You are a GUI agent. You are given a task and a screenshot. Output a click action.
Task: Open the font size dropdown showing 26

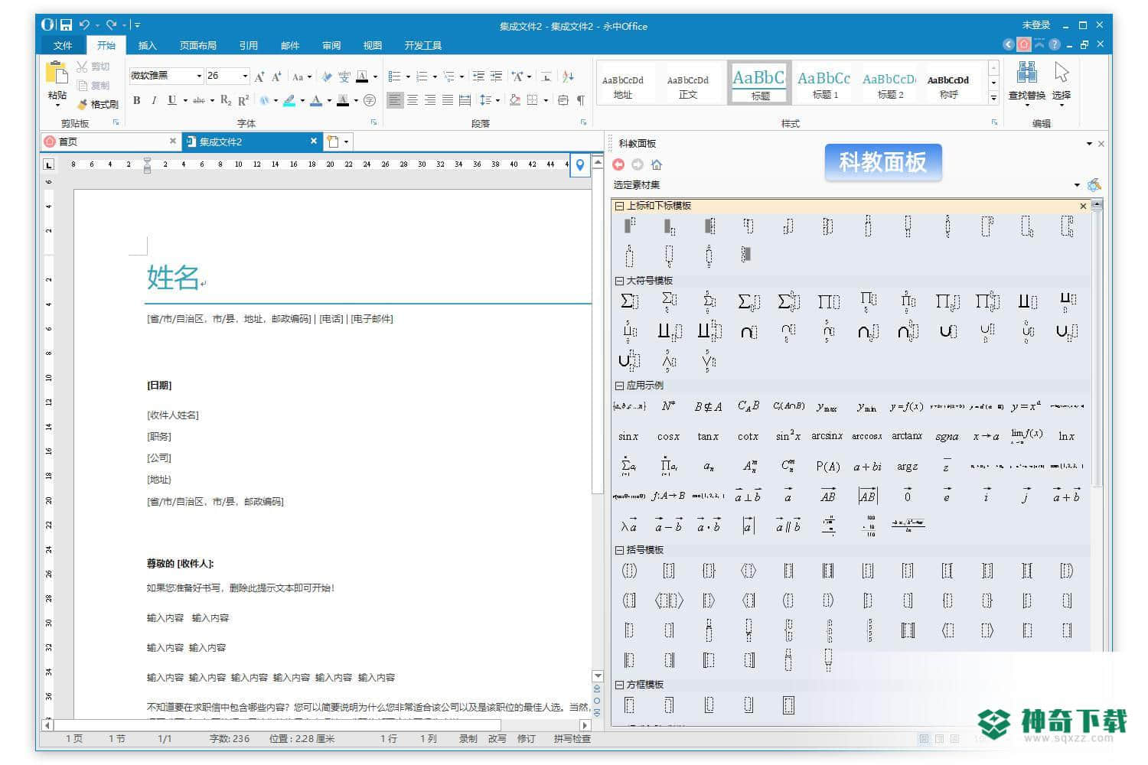pyautogui.click(x=245, y=76)
